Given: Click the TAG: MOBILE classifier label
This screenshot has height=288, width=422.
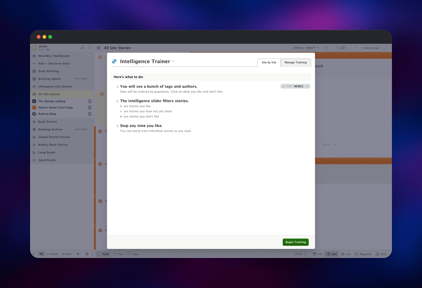Looking at the screenshot, I should click(x=295, y=86).
